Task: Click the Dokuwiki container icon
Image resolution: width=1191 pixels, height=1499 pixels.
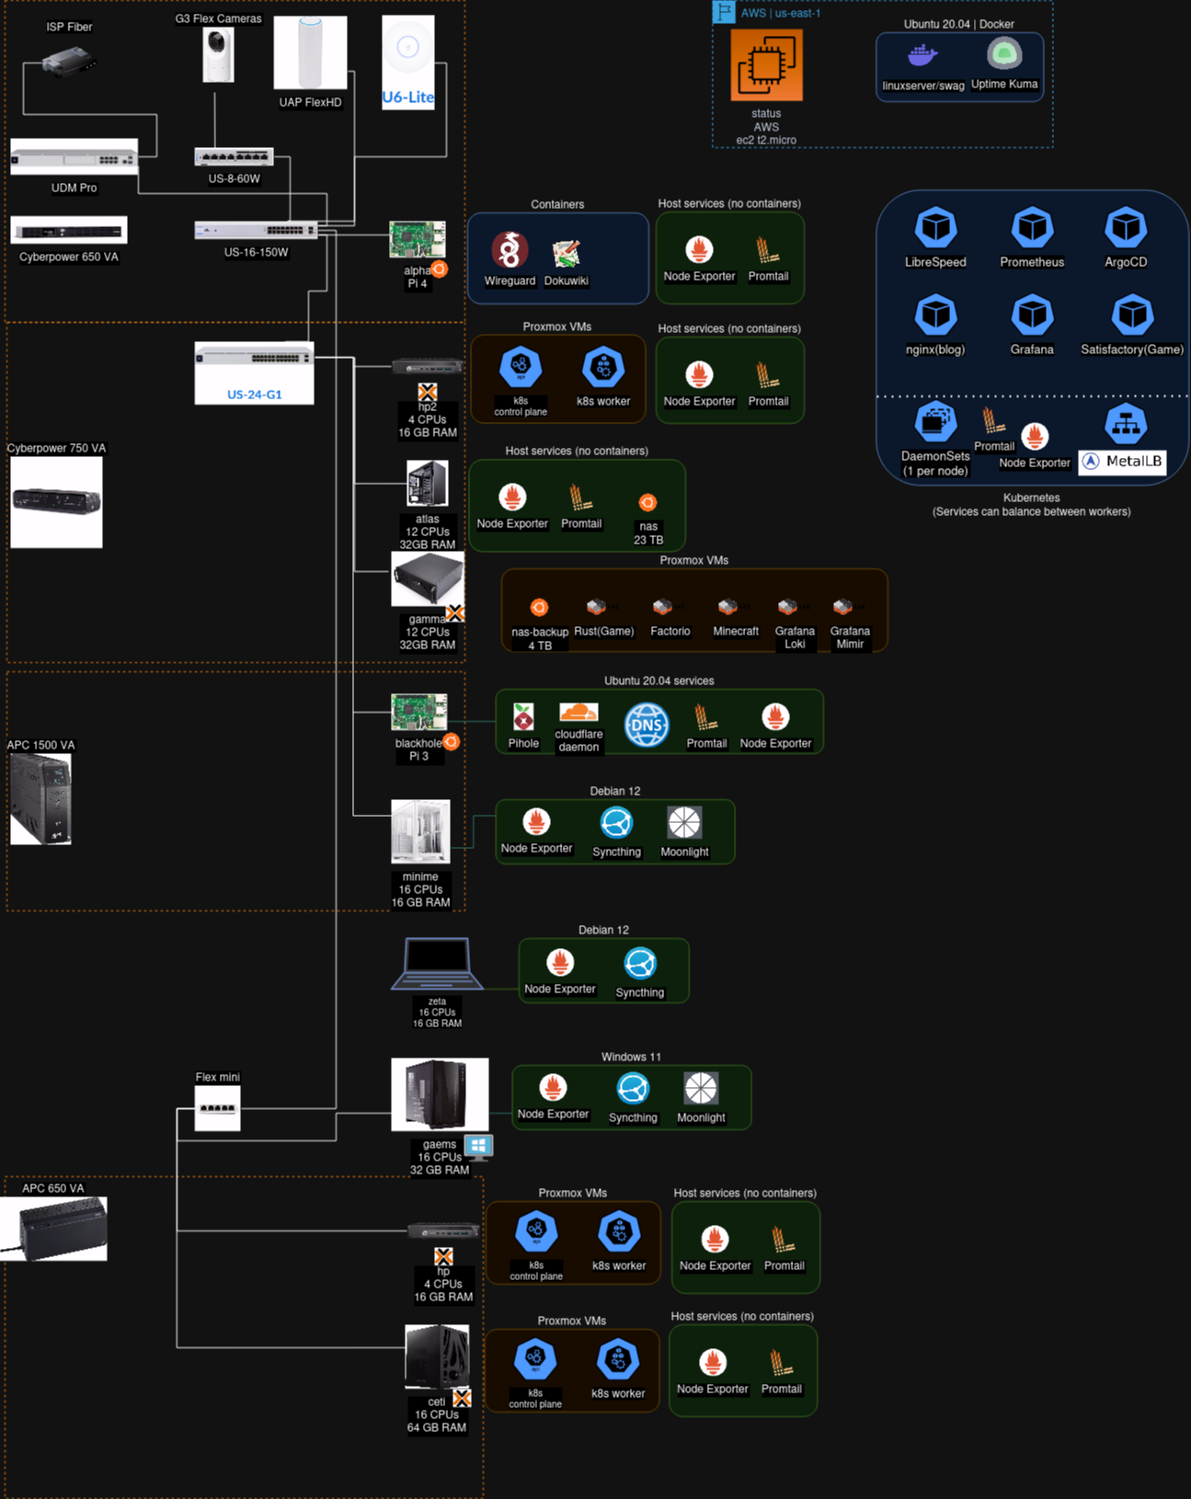Action: click(566, 253)
